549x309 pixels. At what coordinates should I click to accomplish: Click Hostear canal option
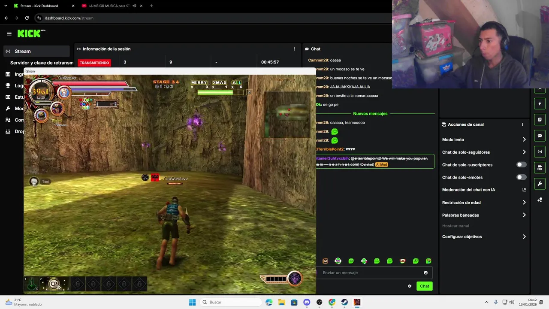(455, 226)
